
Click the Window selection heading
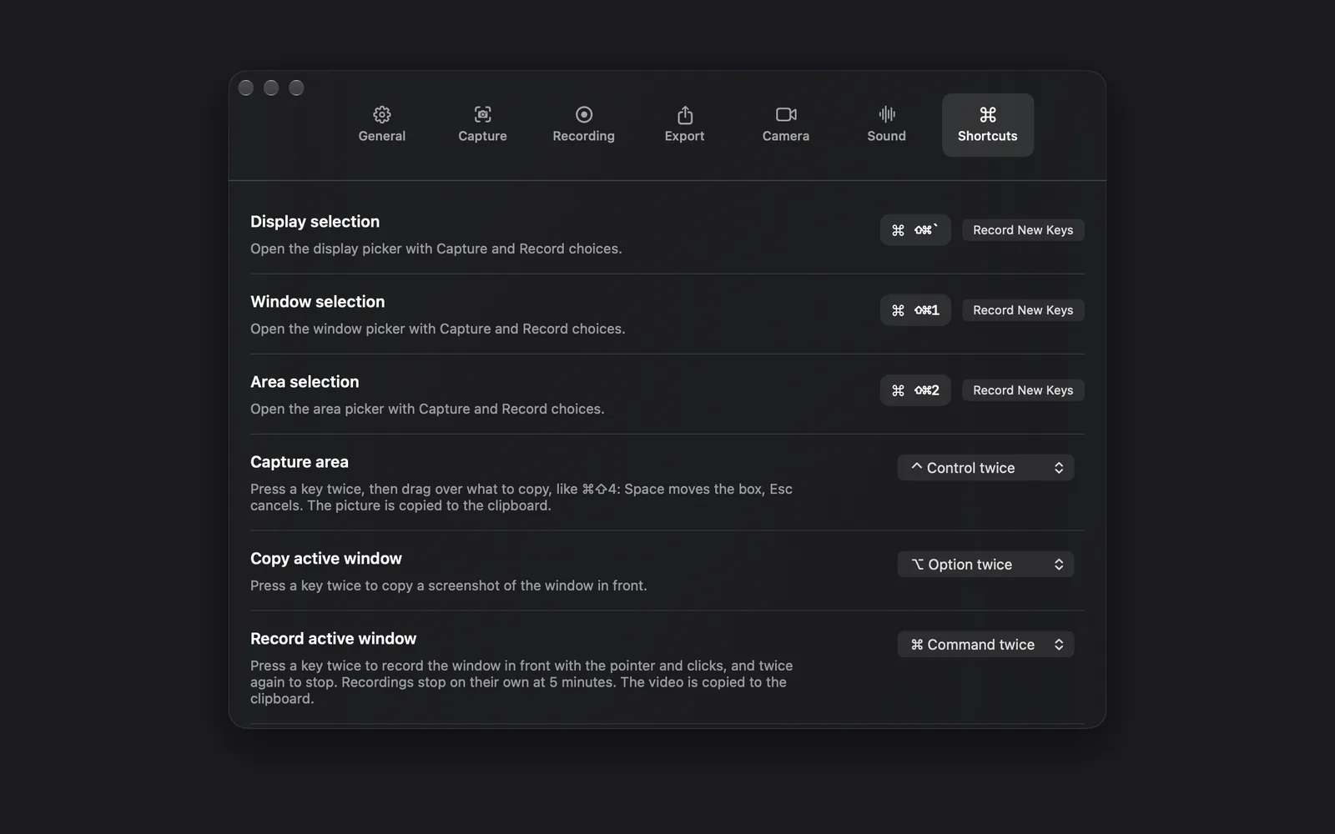[318, 302]
